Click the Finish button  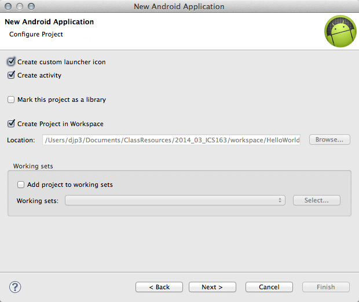[325, 287]
